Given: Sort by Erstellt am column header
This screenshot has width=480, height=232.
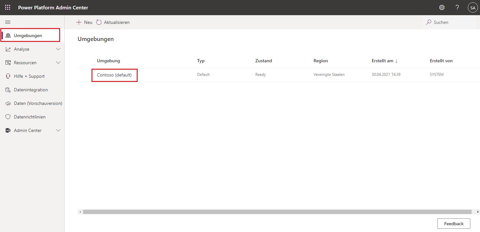Looking at the screenshot, I should (382, 61).
